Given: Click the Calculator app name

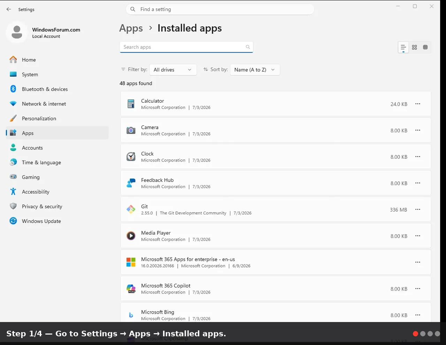Looking at the screenshot, I should tap(152, 101).
